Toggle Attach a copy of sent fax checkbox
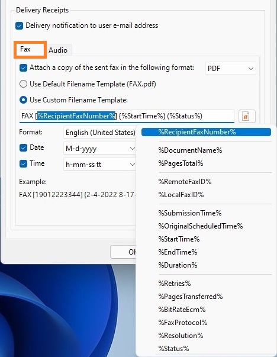 pyautogui.click(x=23, y=68)
